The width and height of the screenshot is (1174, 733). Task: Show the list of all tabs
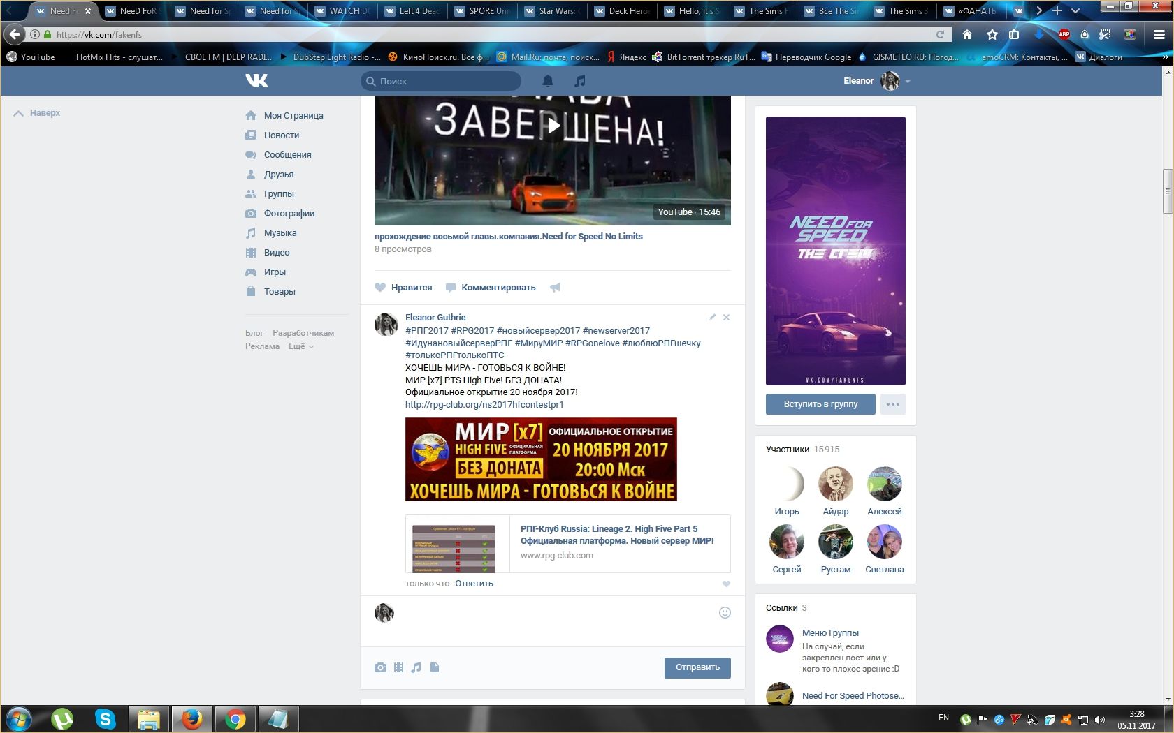pyautogui.click(x=1075, y=10)
